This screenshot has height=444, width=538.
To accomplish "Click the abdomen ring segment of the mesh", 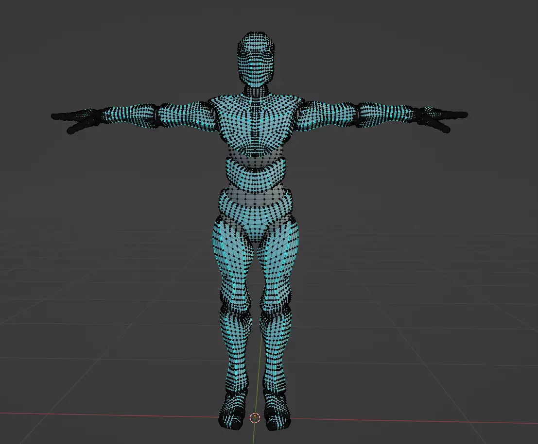I will click(x=256, y=174).
